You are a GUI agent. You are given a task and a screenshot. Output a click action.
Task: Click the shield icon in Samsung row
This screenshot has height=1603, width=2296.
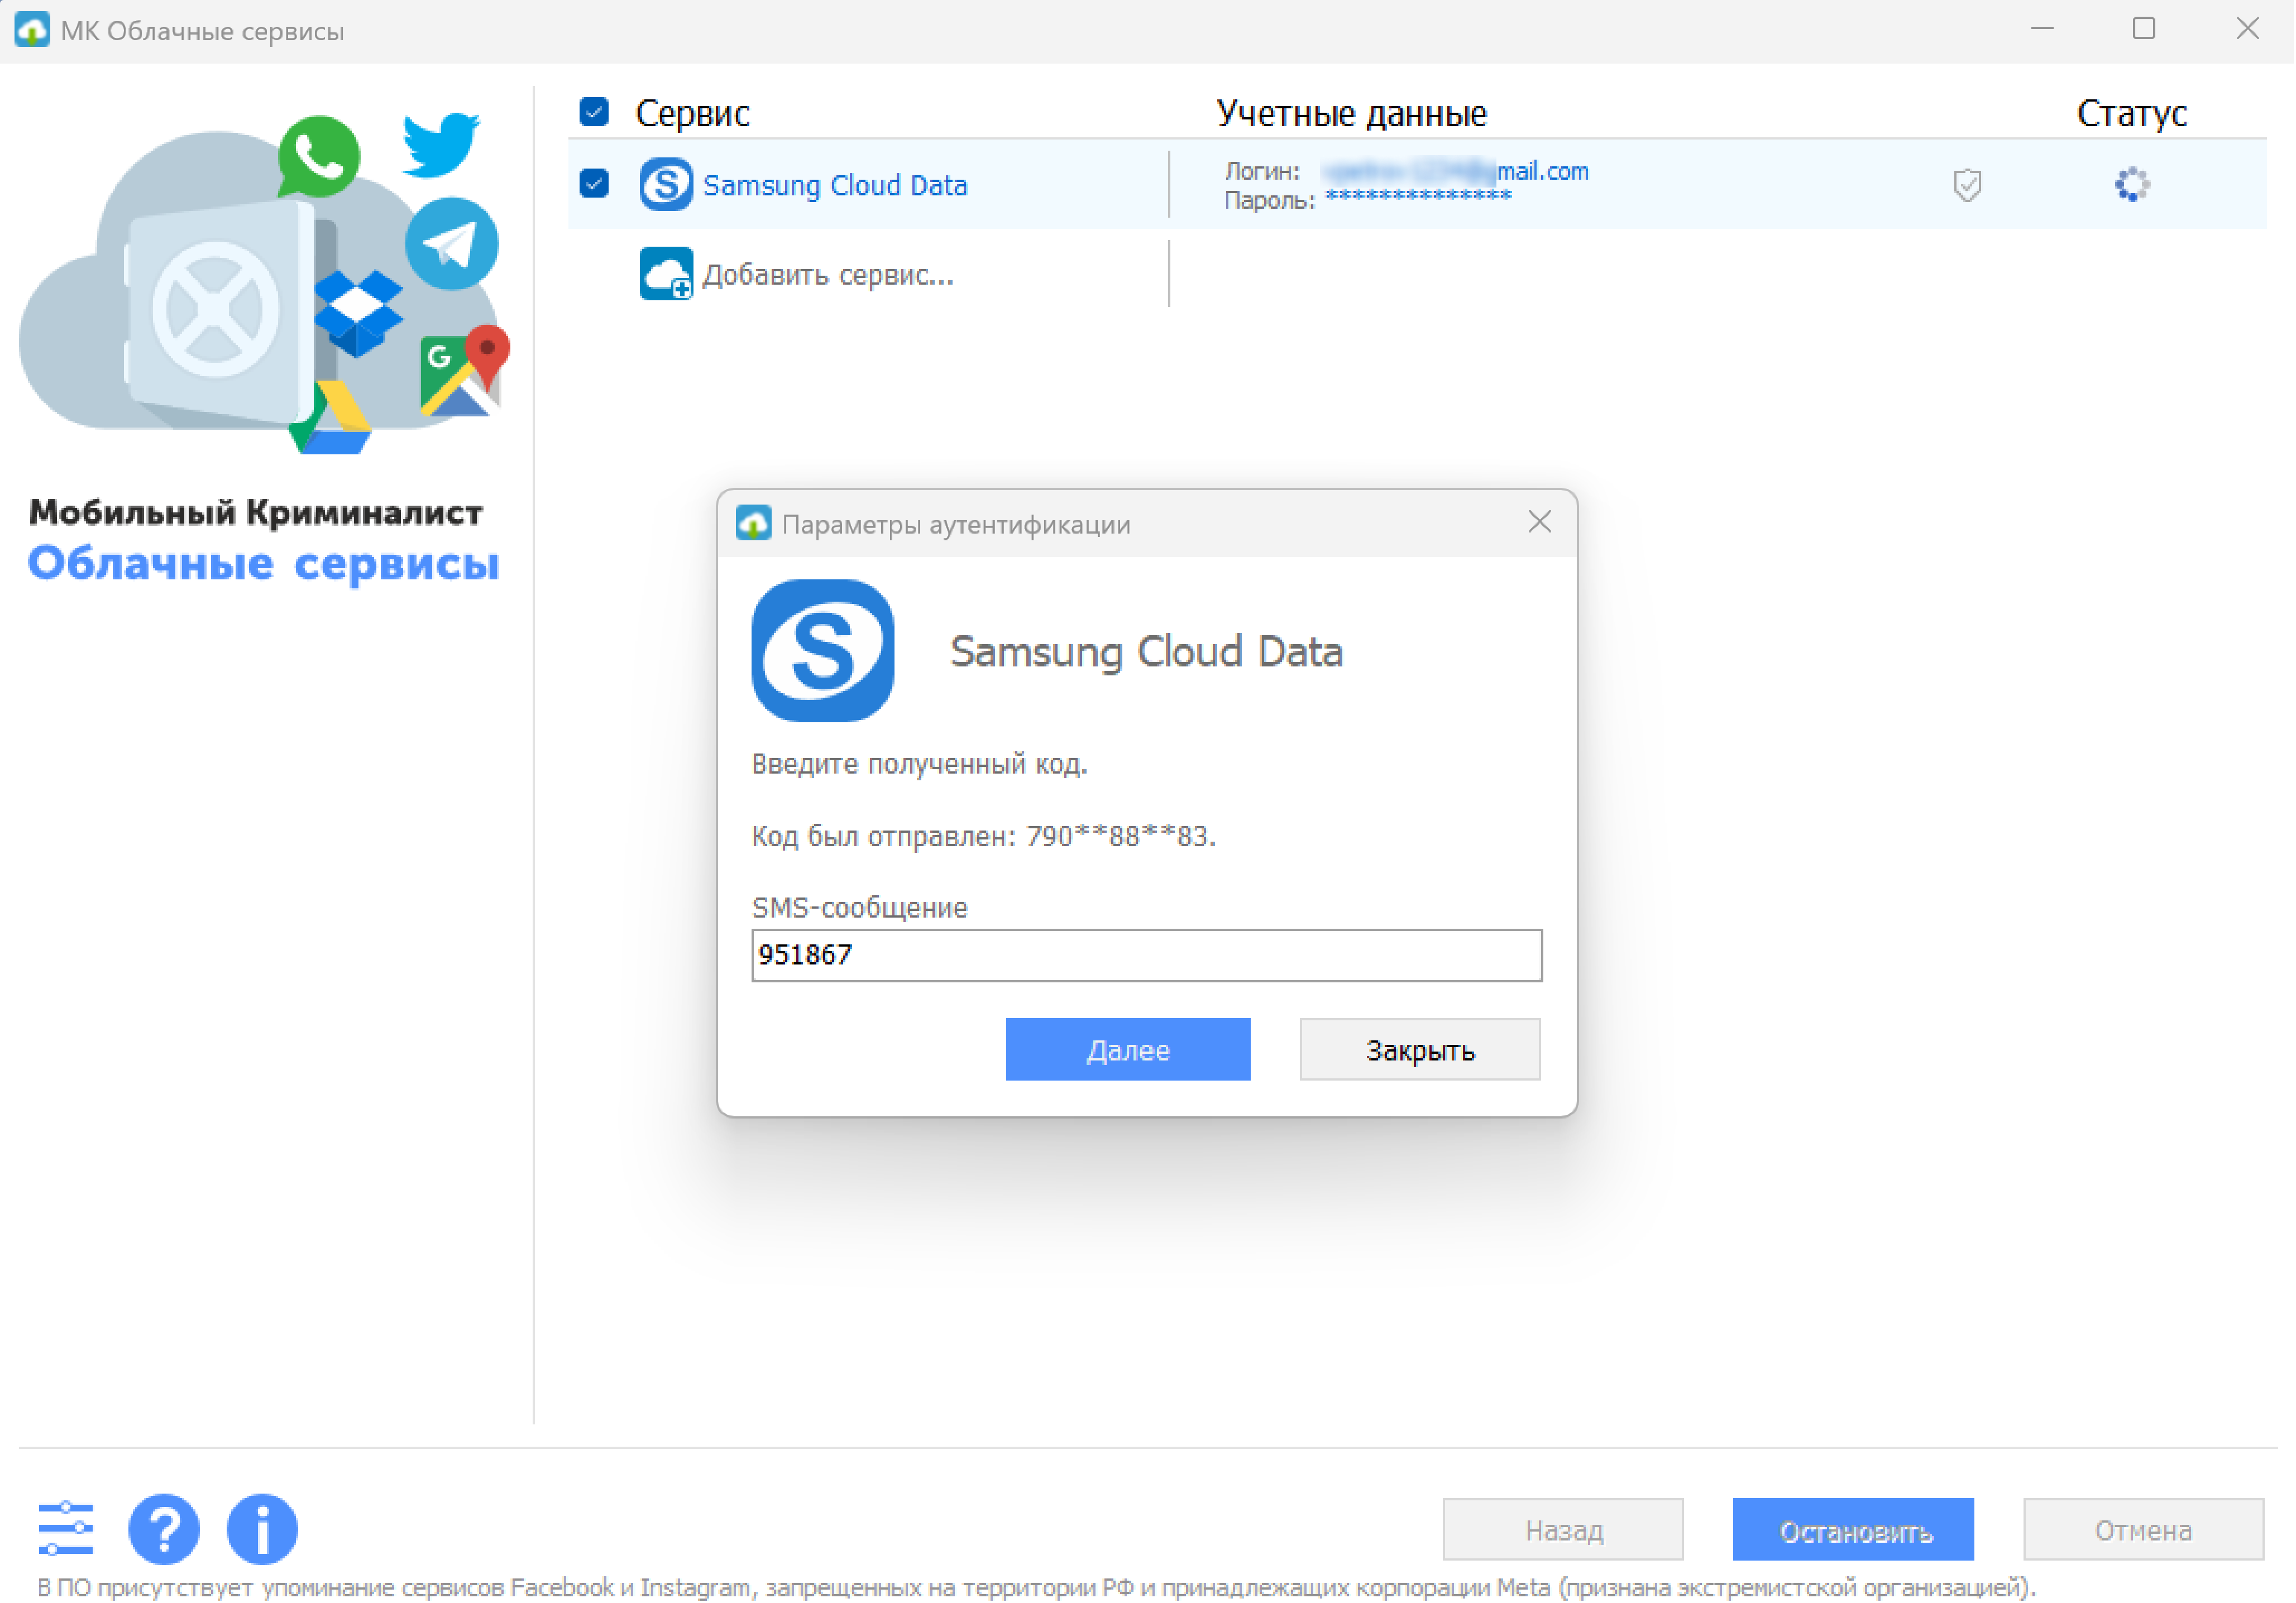point(1967,185)
